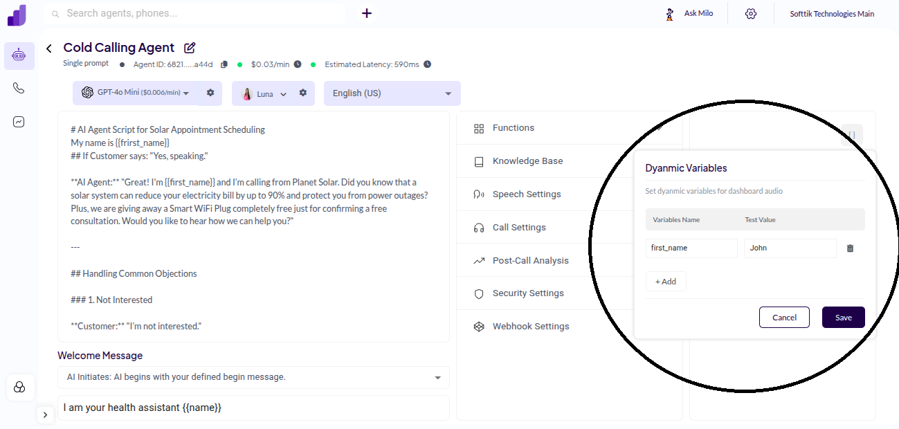899x429 pixels.
Task: Open Luna voice settings gear
Action: 302,93
